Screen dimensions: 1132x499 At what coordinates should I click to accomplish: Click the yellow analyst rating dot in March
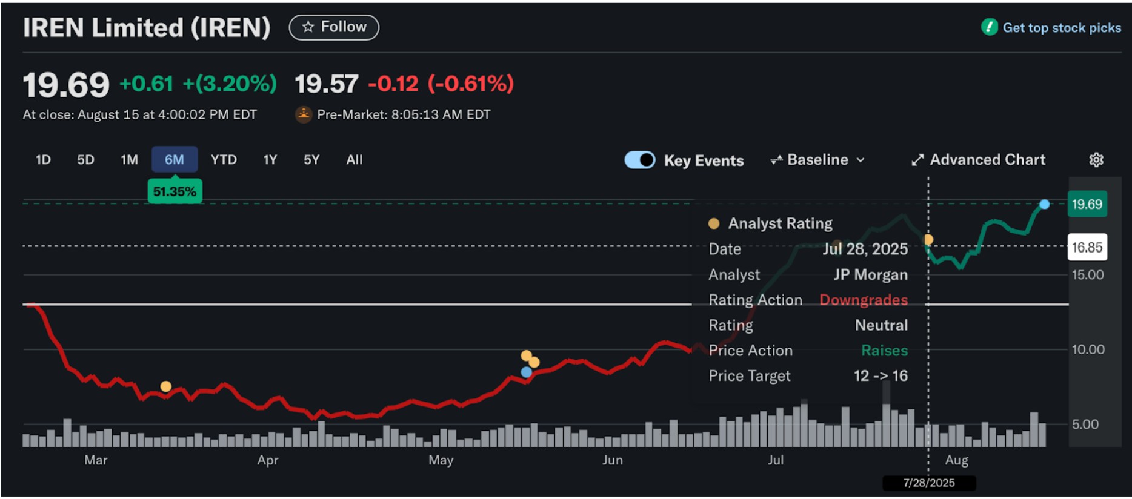(165, 386)
